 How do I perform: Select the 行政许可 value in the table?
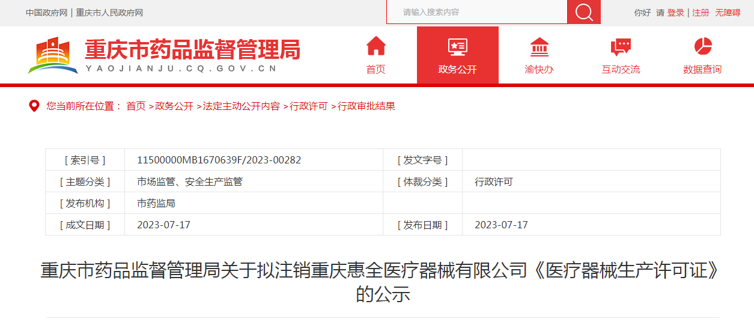pos(494,181)
